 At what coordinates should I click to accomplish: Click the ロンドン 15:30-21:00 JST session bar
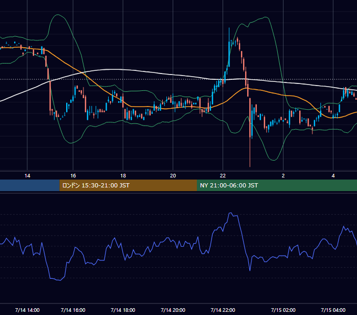point(128,185)
